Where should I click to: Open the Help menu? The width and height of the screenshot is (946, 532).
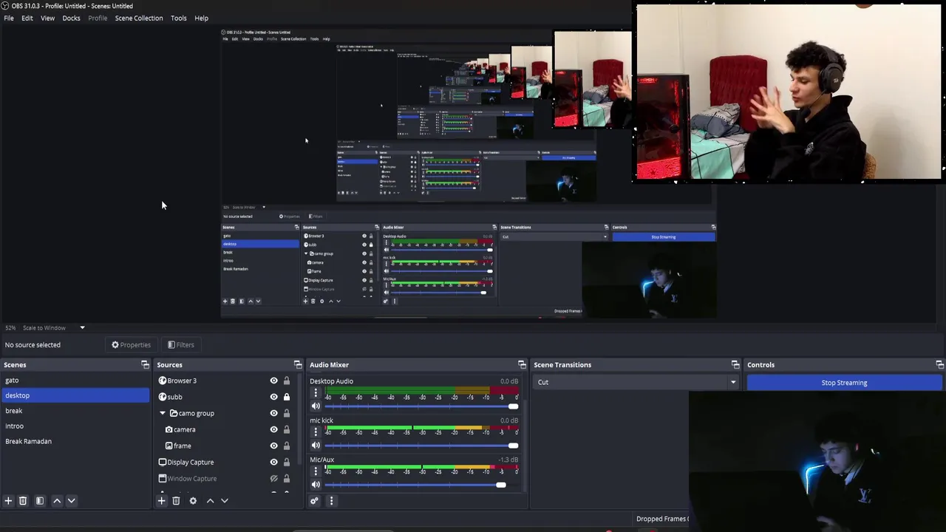pos(202,18)
